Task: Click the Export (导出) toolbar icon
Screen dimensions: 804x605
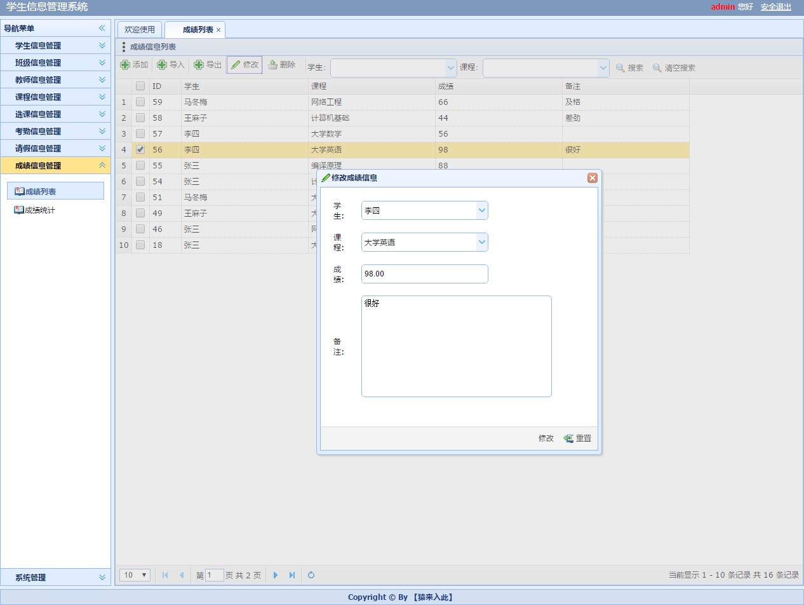Action: (199, 65)
